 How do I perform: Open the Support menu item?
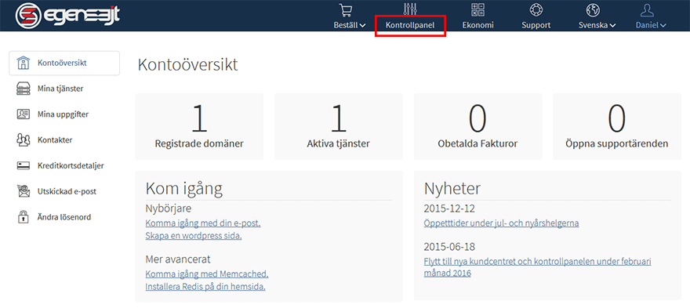pyautogui.click(x=536, y=25)
